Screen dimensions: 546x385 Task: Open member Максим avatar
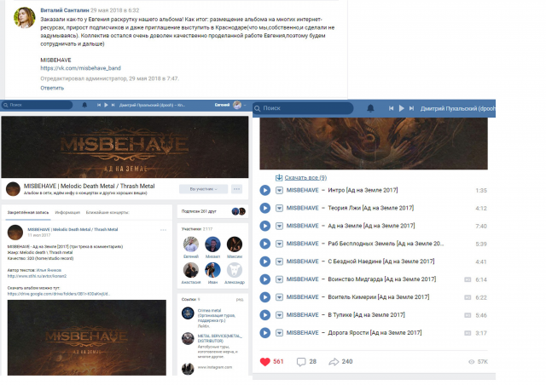235,244
